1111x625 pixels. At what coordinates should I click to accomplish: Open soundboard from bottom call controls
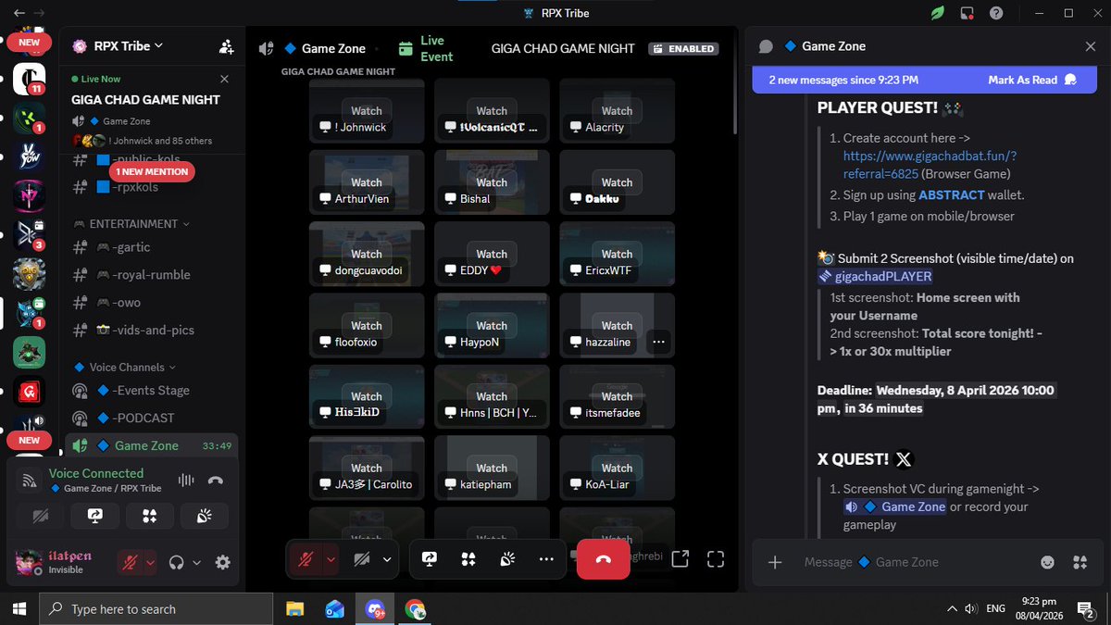click(x=507, y=559)
